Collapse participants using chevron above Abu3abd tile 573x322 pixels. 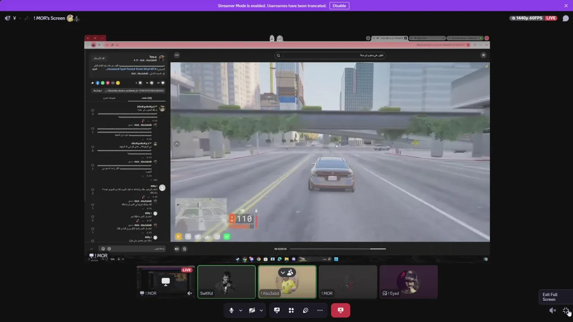282,272
